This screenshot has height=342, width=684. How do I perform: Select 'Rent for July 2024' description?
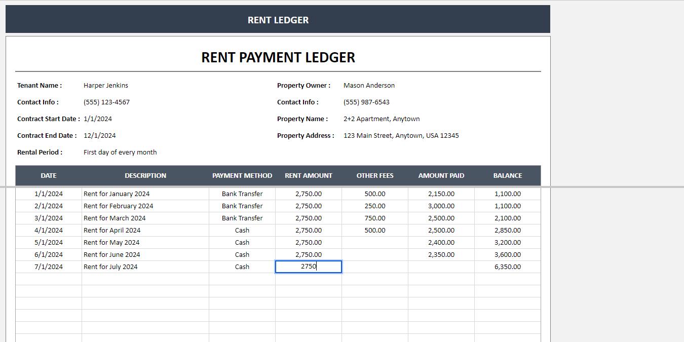pos(145,267)
